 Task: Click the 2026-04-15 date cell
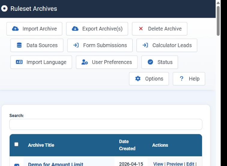(x=131, y=164)
